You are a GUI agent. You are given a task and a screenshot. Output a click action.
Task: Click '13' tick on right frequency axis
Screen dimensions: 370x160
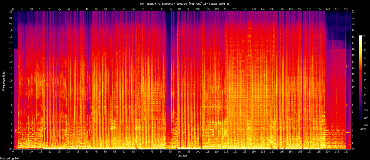pos(354,68)
